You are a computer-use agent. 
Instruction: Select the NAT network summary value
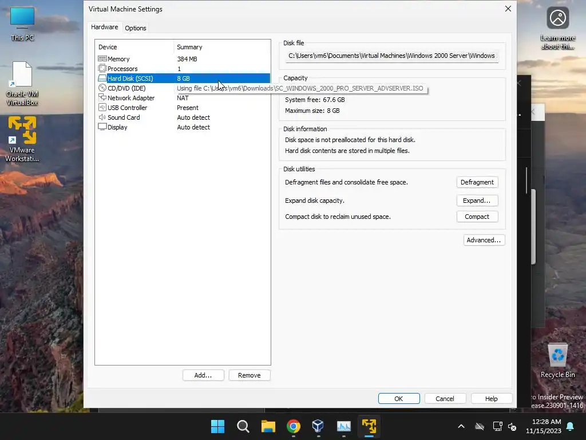183,98
